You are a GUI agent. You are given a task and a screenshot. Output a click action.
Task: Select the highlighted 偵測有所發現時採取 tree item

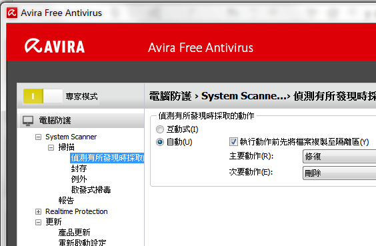tap(107, 158)
